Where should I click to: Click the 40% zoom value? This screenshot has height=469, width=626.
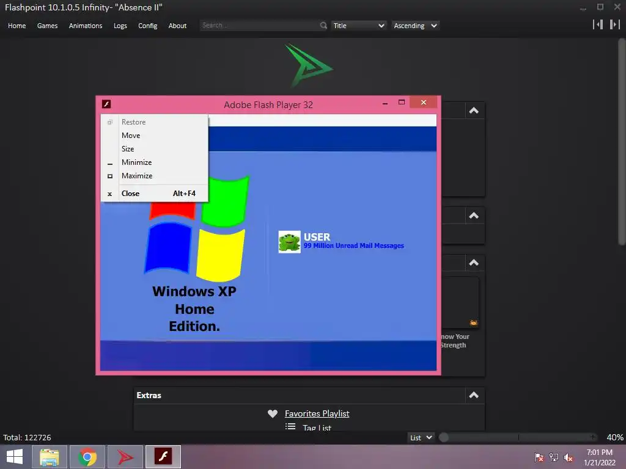(615, 437)
